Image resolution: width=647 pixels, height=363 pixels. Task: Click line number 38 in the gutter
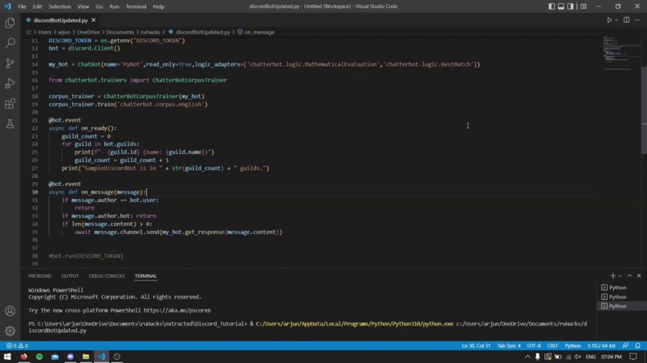tap(35, 256)
